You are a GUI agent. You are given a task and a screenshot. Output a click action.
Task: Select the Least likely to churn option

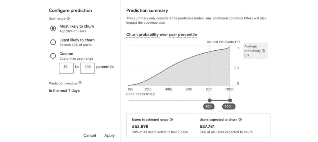tap(53, 42)
